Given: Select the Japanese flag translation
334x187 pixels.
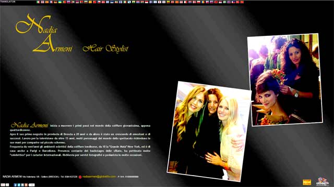Looking at the screenshot, I should pos(160,2).
